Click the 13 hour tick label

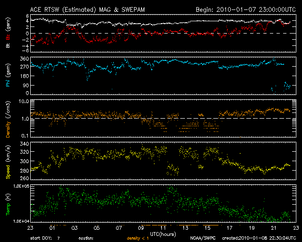185,228
